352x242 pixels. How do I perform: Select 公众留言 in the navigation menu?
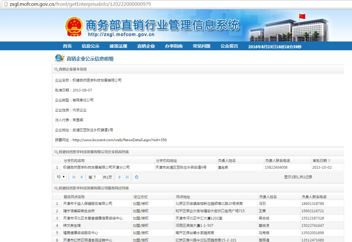pyautogui.click(x=229, y=46)
